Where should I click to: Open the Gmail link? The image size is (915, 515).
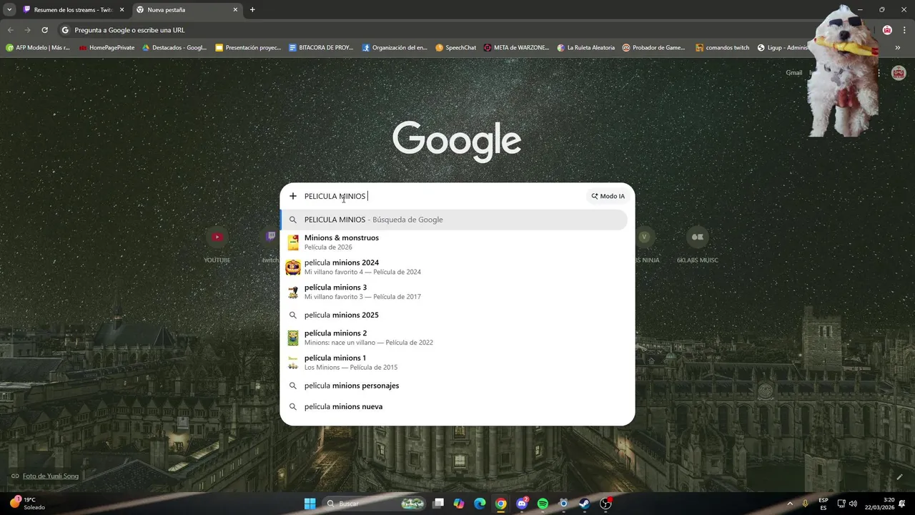(x=794, y=72)
